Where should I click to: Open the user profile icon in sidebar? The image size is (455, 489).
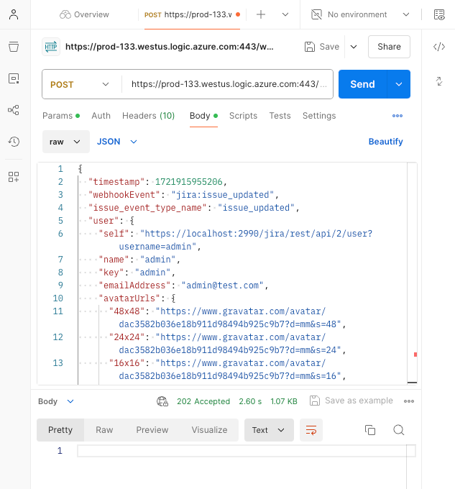(14, 14)
